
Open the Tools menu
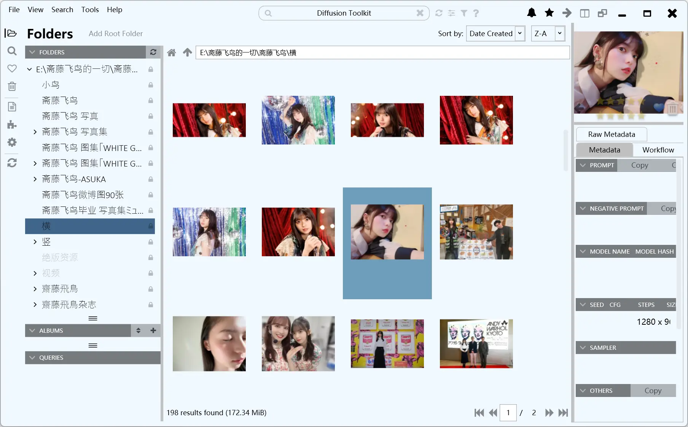90,10
